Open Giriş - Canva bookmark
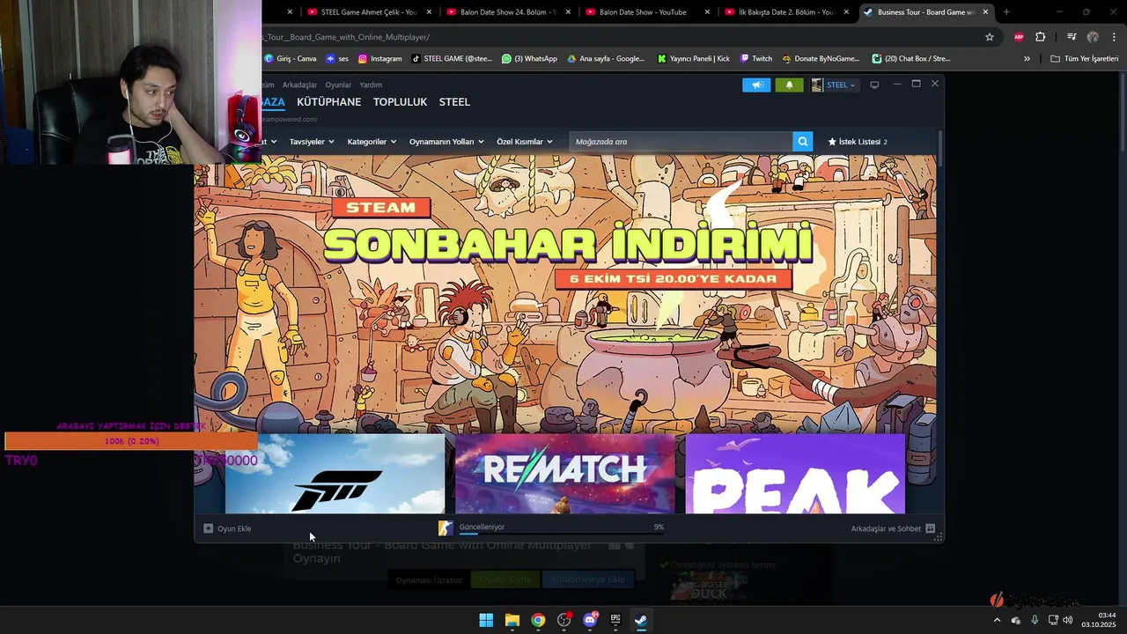1127x634 pixels. [x=290, y=59]
